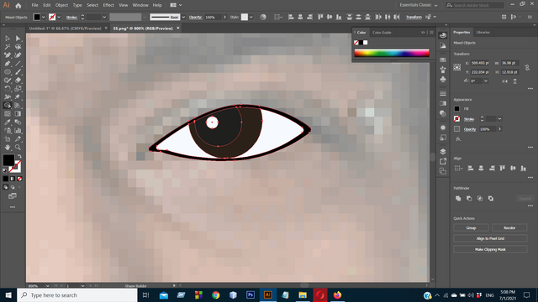The height and width of the screenshot is (302, 538).
Task: Select reference point locator in Transform
Action: click(457, 67)
